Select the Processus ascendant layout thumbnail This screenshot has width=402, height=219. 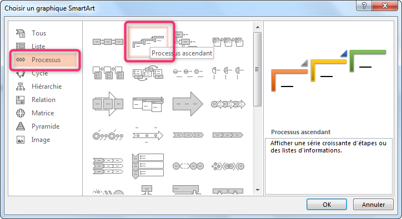click(x=148, y=42)
